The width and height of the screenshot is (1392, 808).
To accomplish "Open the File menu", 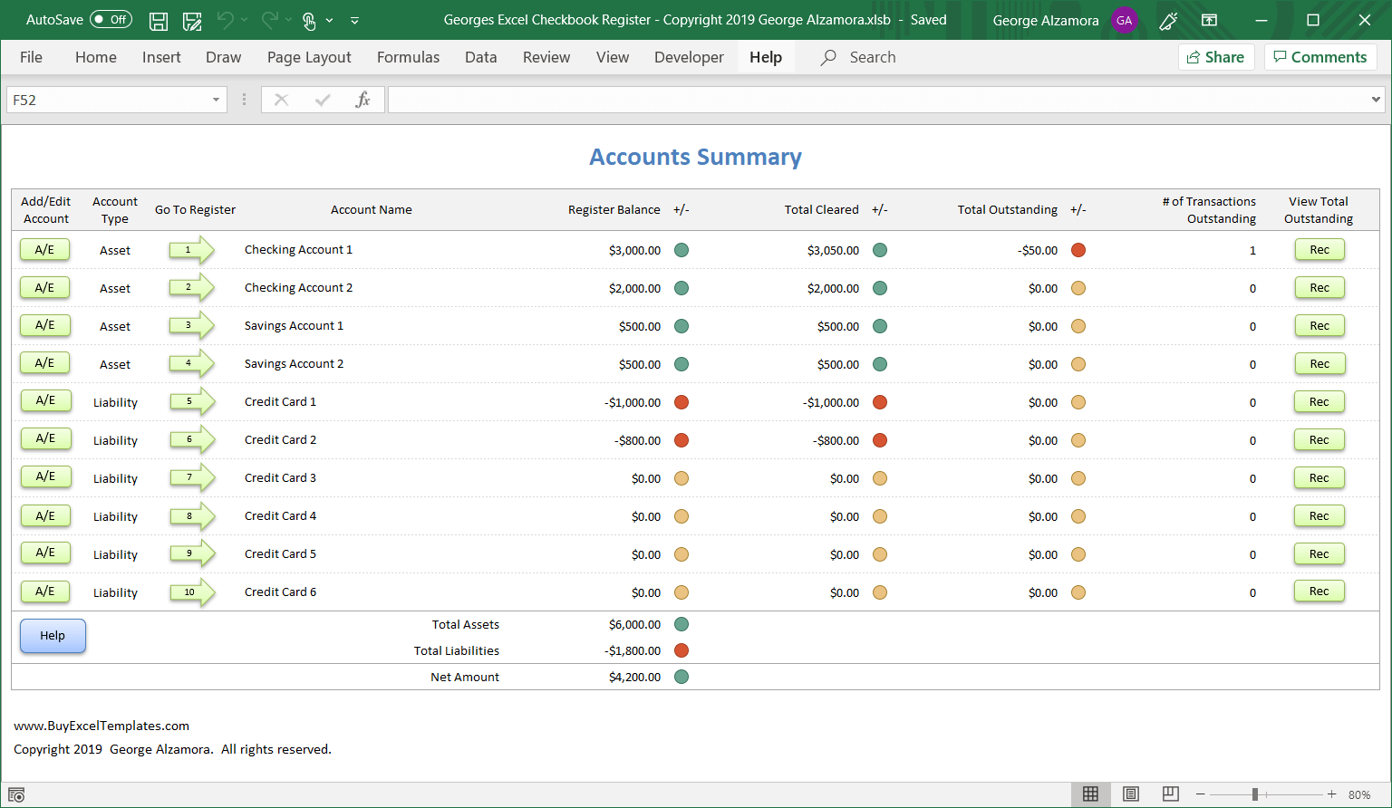I will click(x=31, y=57).
